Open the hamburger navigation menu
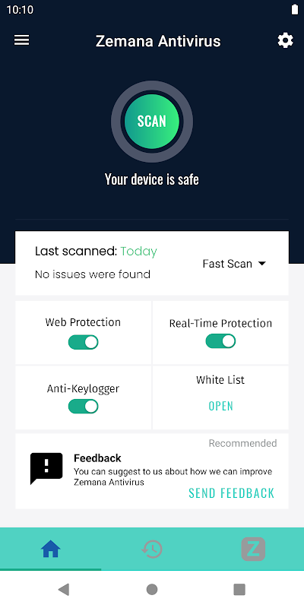Viewport: 304px width, 608px height. pyautogui.click(x=22, y=40)
